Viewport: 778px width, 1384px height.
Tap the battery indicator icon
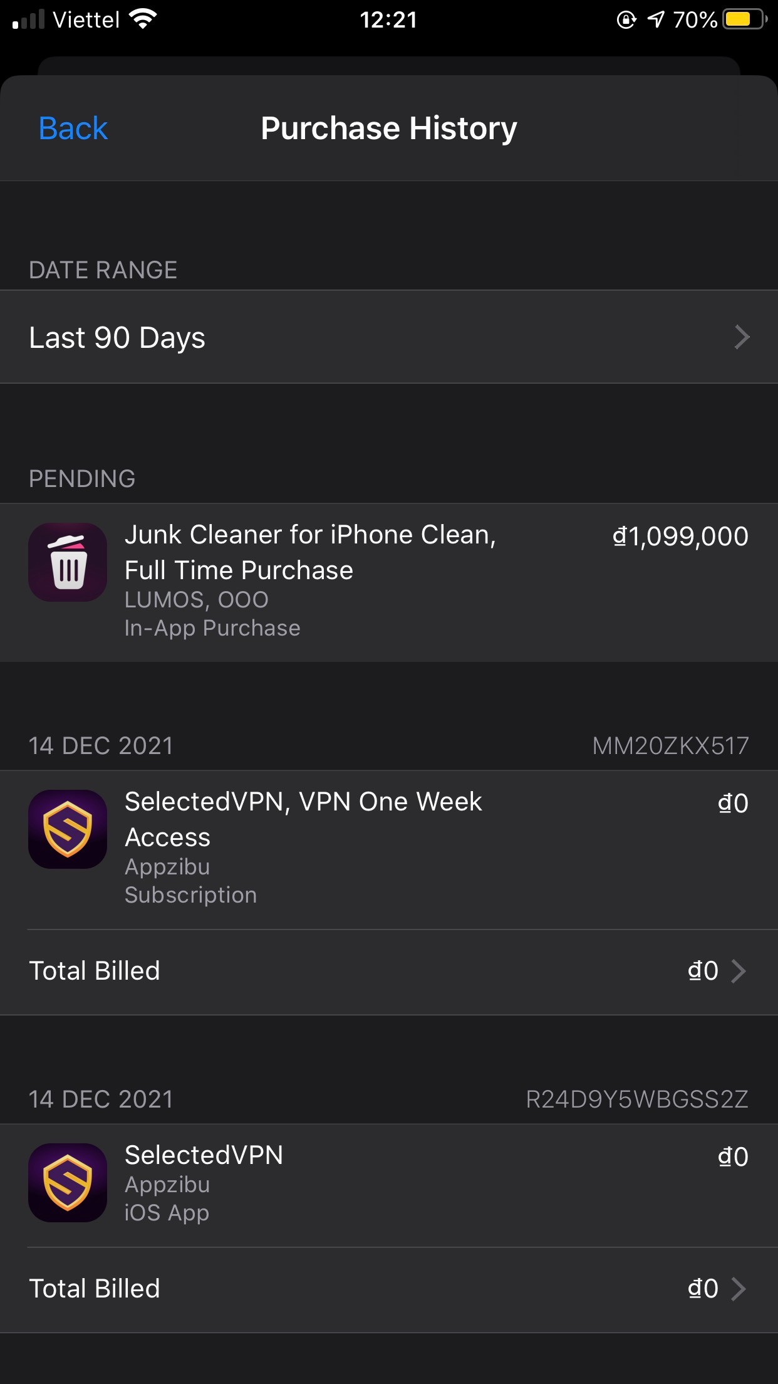coord(744,19)
